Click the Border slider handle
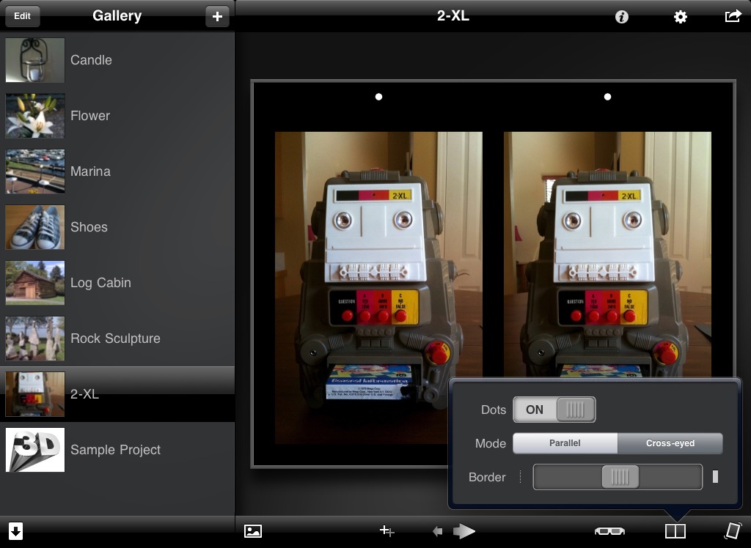Screen dimensions: 751x548 coord(620,477)
